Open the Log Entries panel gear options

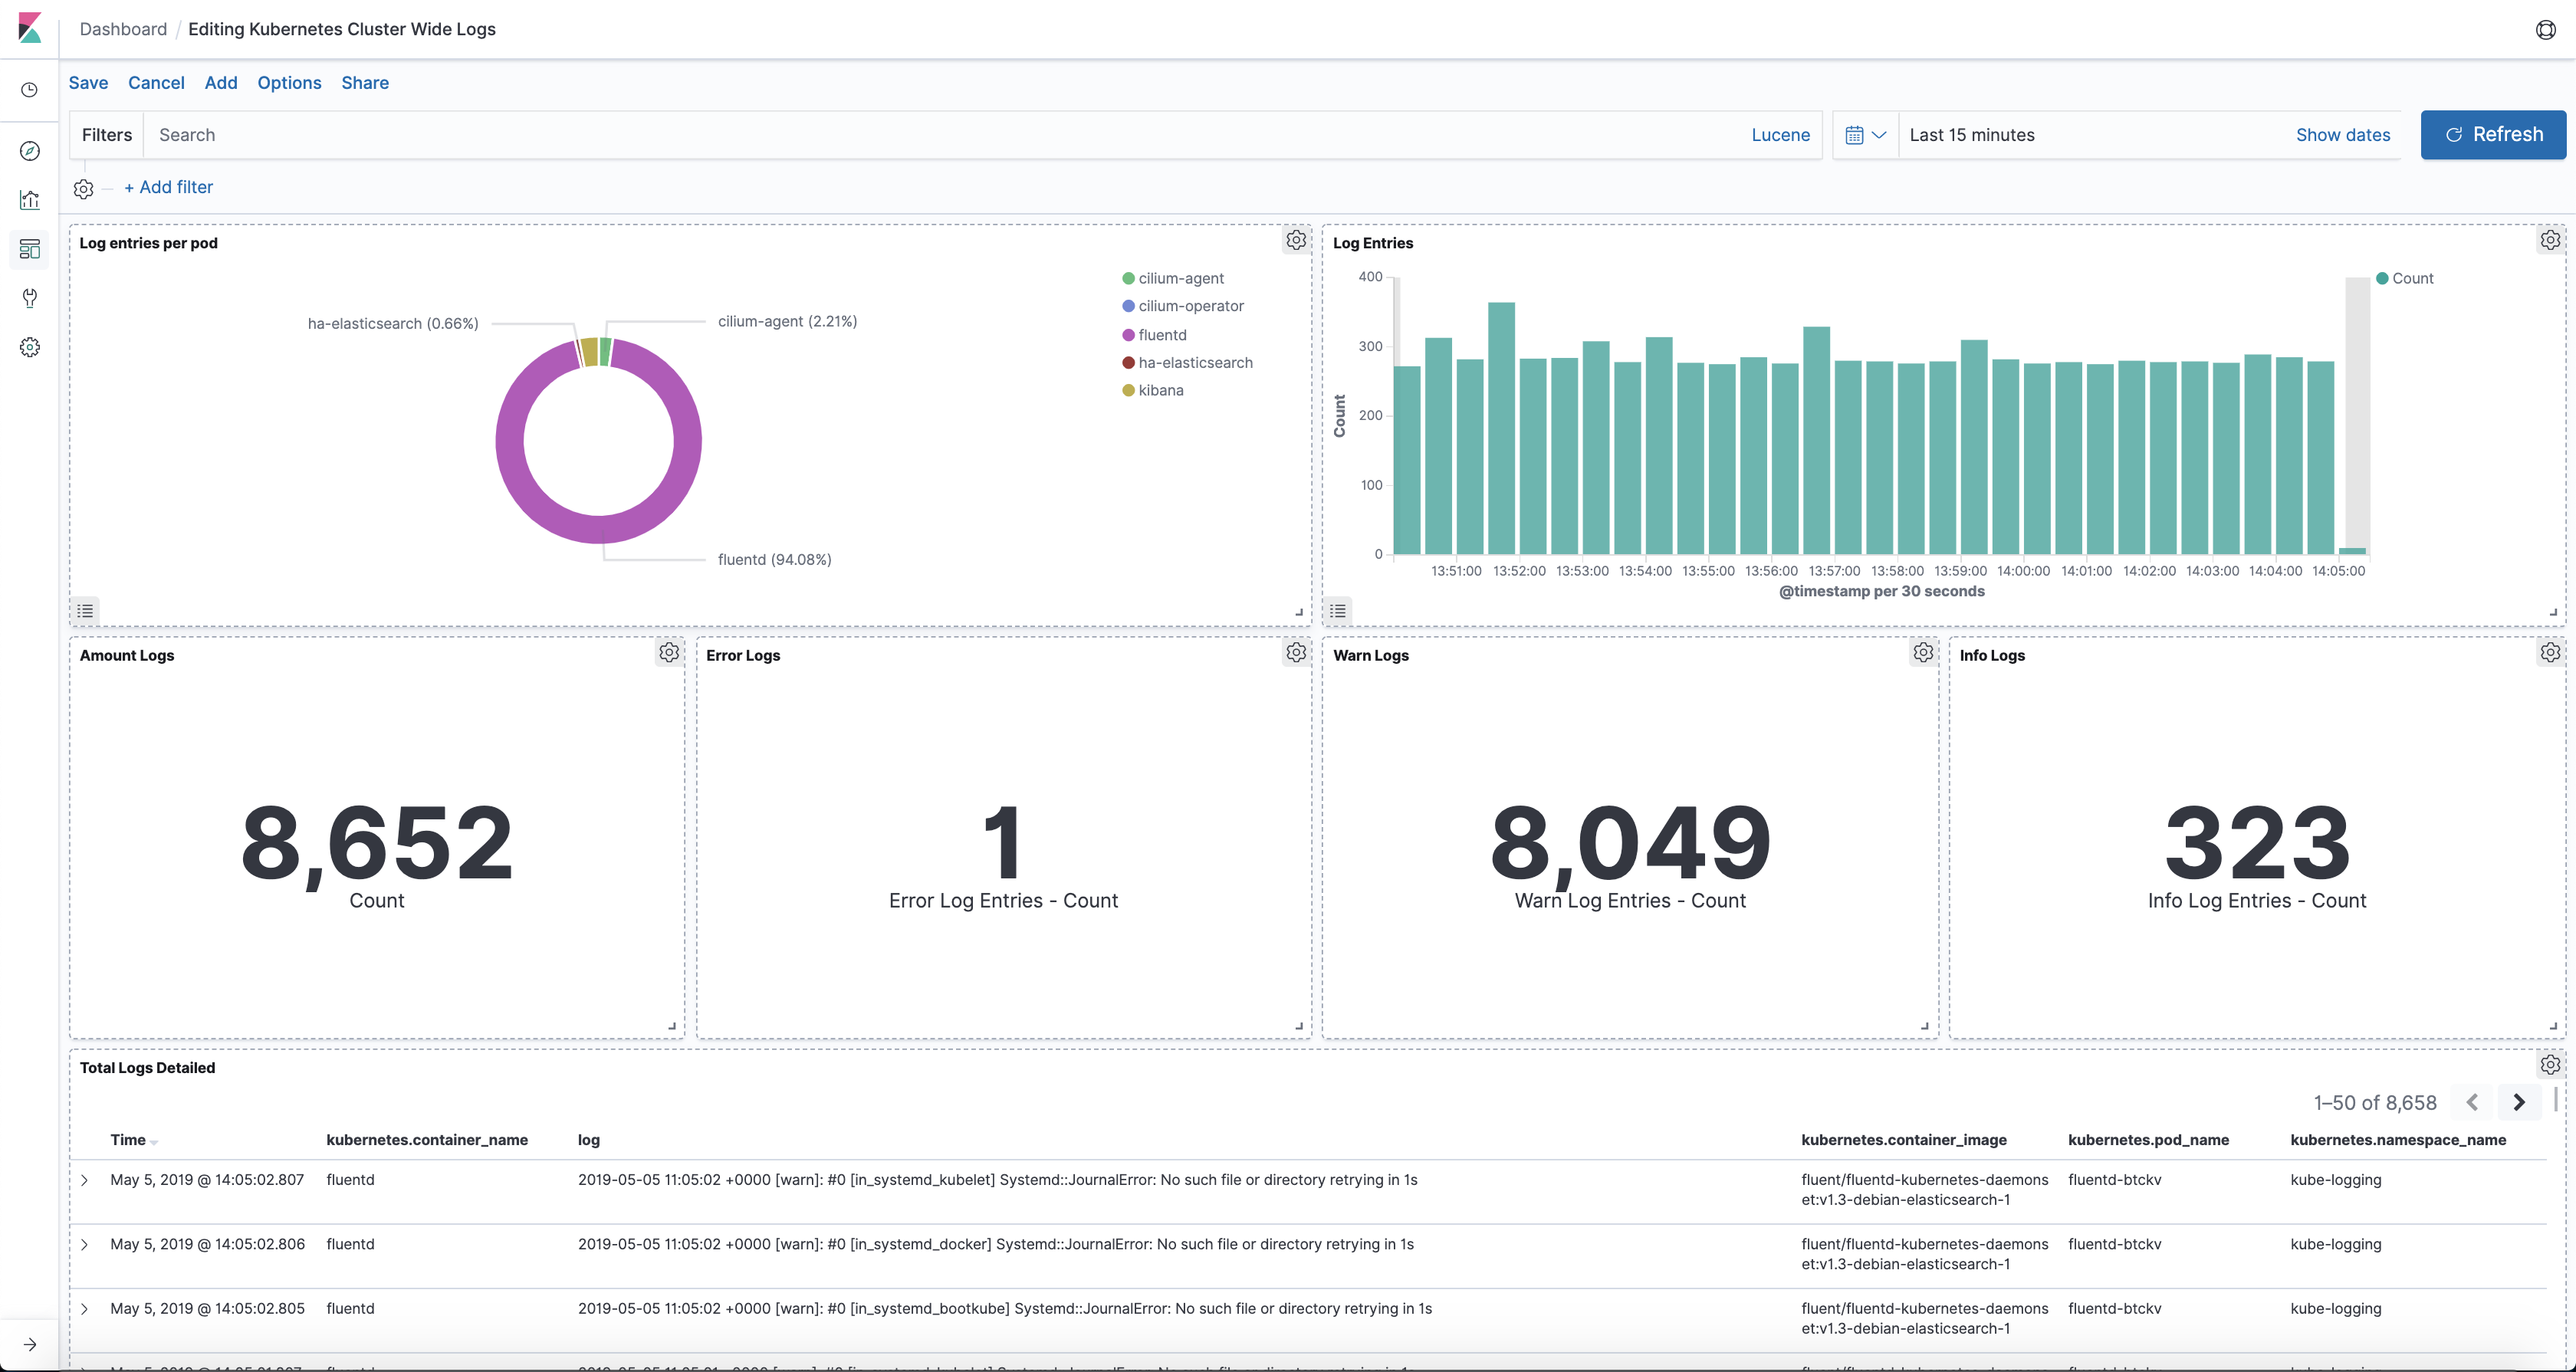(x=2549, y=240)
